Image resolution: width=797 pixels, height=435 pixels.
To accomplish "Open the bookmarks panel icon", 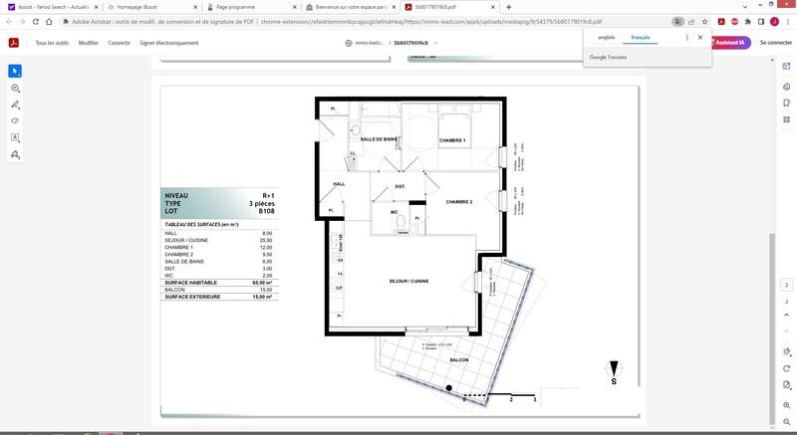I will click(786, 107).
